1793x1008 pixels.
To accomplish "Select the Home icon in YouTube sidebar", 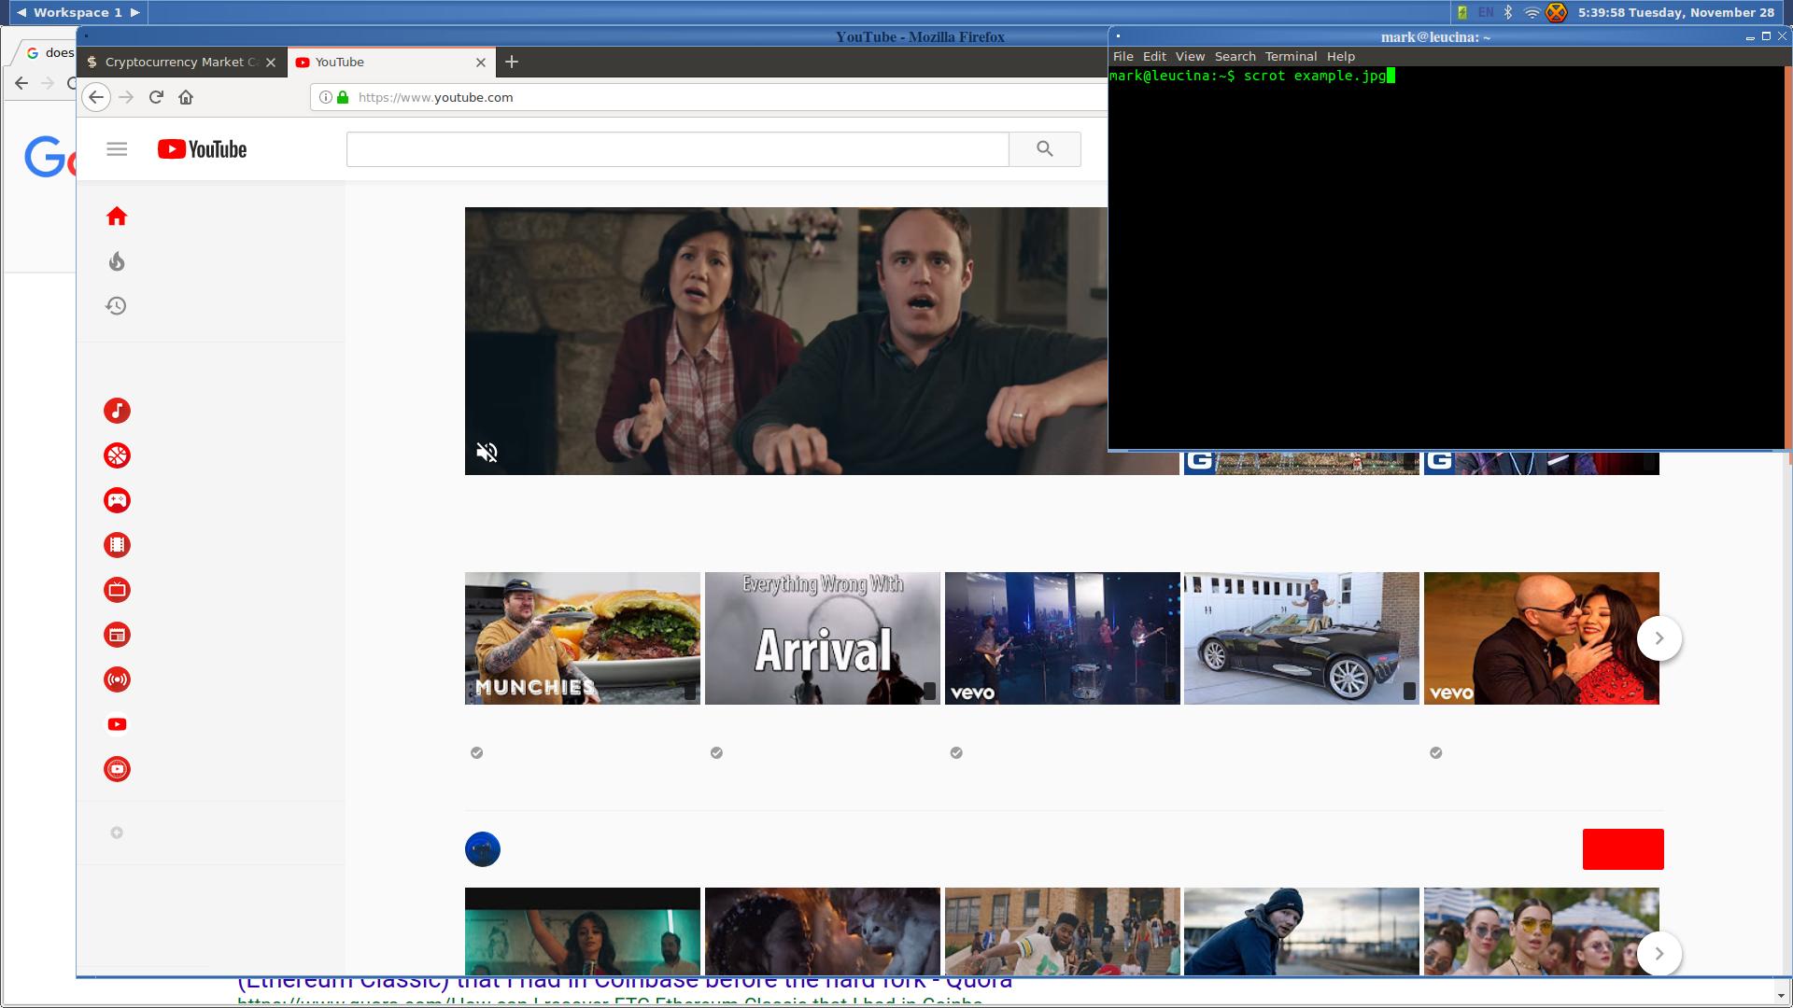I will click(x=117, y=217).
